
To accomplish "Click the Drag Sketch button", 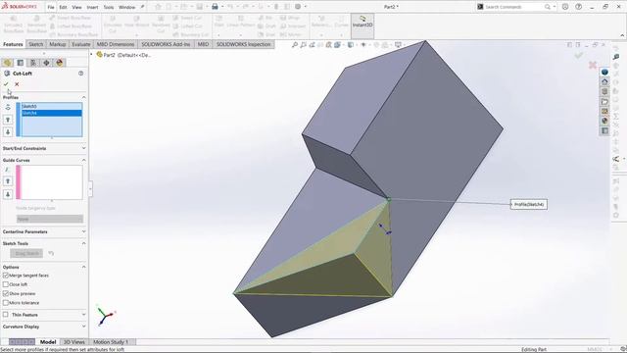I will tap(26, 253).
